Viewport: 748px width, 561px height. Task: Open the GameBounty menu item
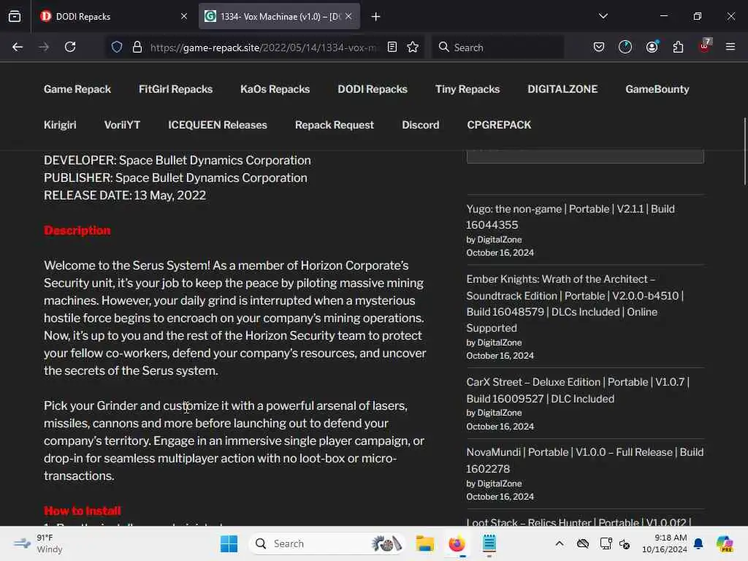[657, 89]
